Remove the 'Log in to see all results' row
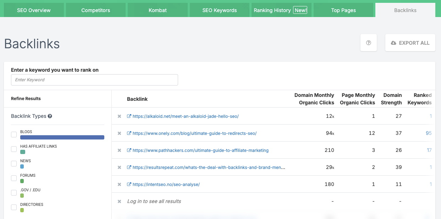This screenshot has width=441, height=219. coord(119,201)
